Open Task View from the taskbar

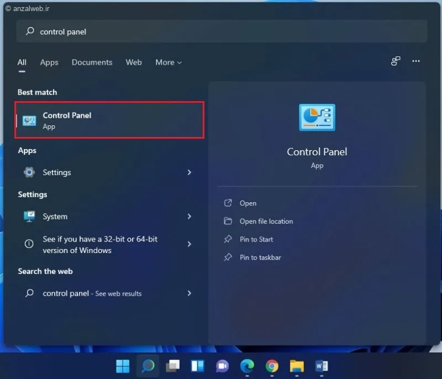tap(172, 366)
